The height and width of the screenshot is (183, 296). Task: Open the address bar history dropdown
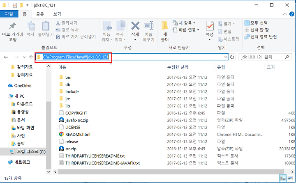[226, 57]
